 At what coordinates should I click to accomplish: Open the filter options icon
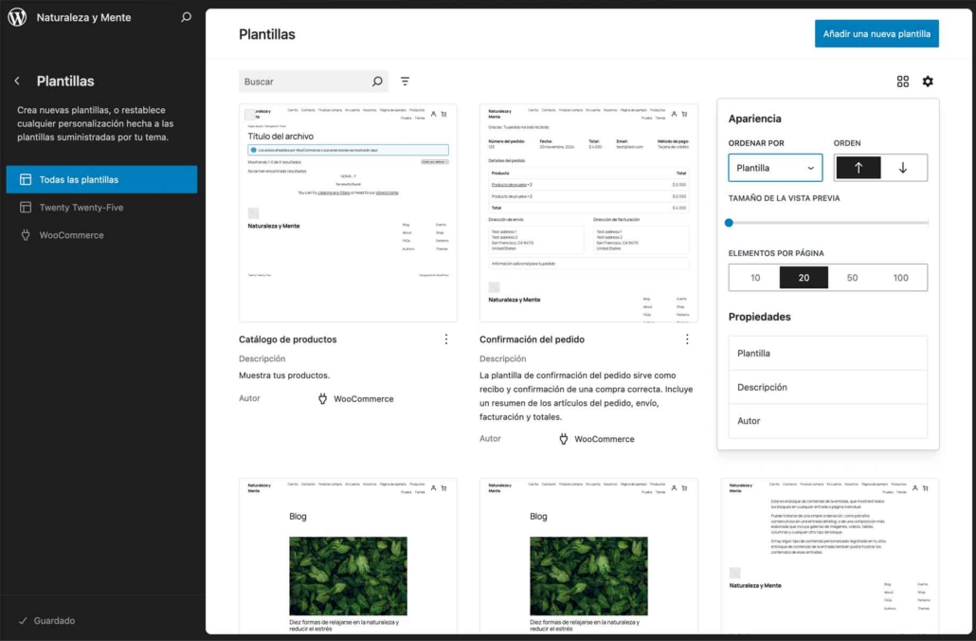coord(406,82)
